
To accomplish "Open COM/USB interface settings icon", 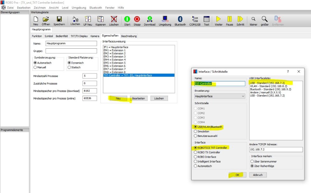I will pos(195,21).
